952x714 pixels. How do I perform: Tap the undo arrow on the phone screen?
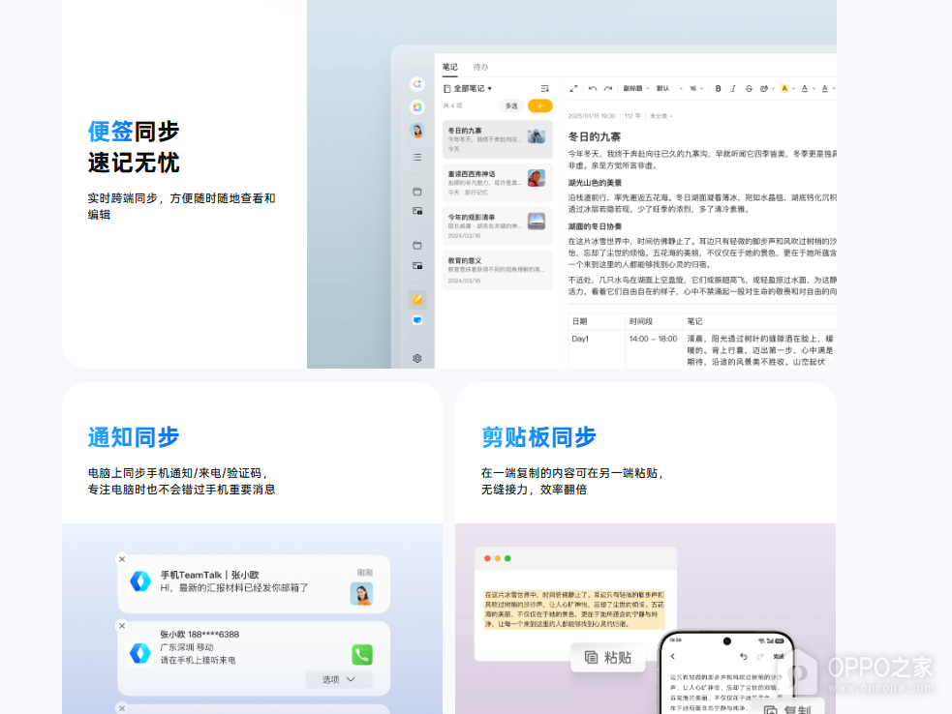[743, 656]
